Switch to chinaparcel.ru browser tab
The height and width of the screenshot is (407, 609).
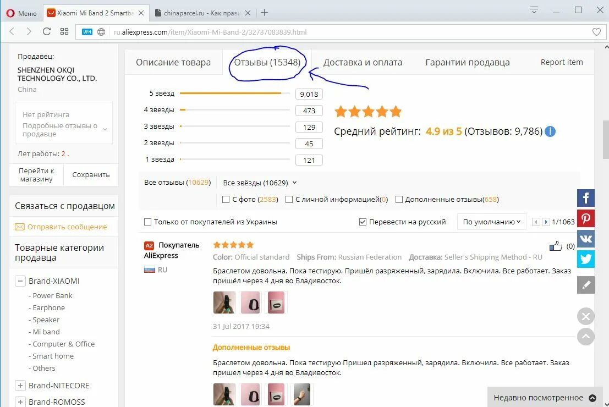coord(203,13)
